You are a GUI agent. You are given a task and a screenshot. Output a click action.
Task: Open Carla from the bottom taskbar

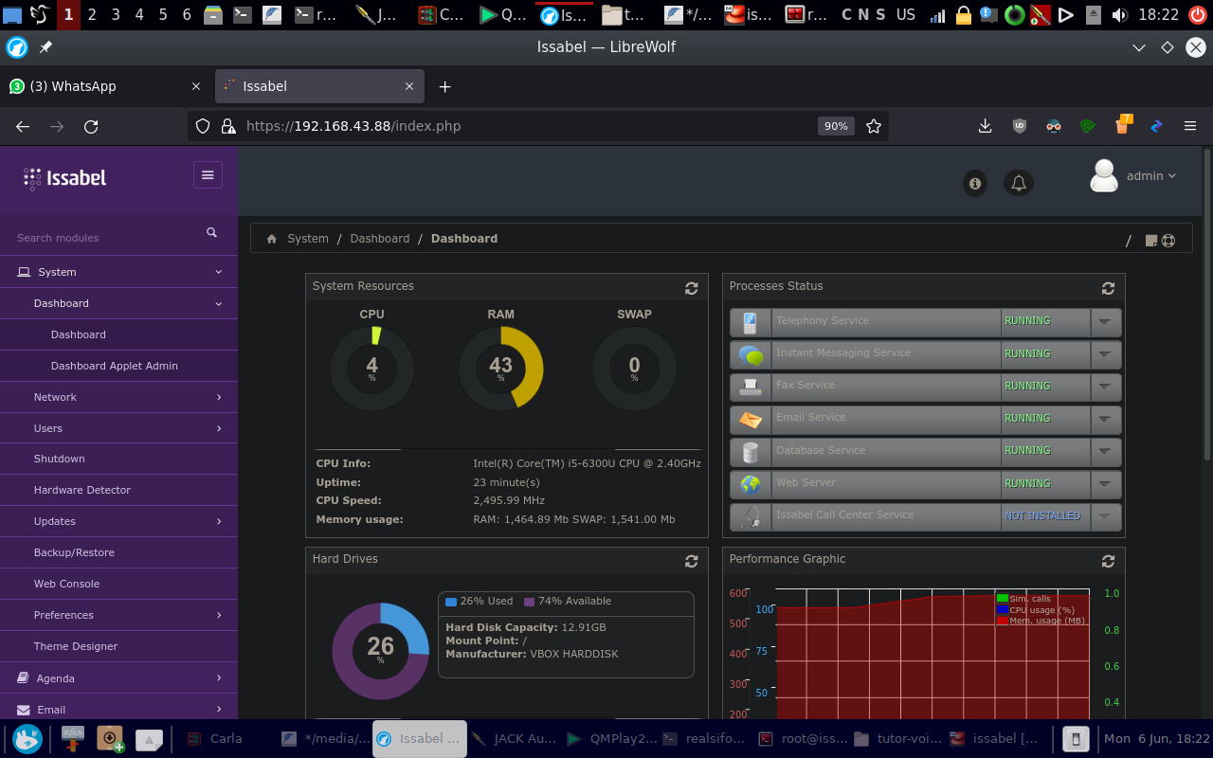226,739
